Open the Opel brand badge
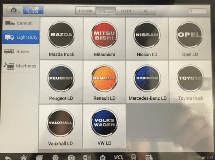The height and width of the screenshot is (160, 215). (190, 35)
